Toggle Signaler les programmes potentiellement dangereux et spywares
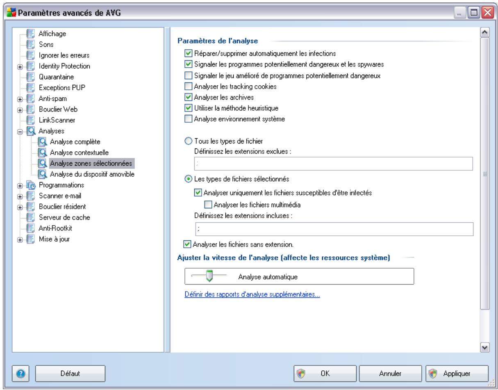This screenshot has height=390, width=498. pos(188,64)
